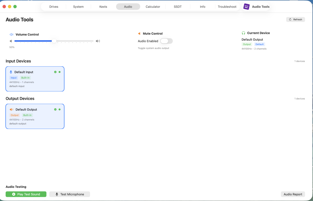Click the Refresh button

[x=295, y=19]
